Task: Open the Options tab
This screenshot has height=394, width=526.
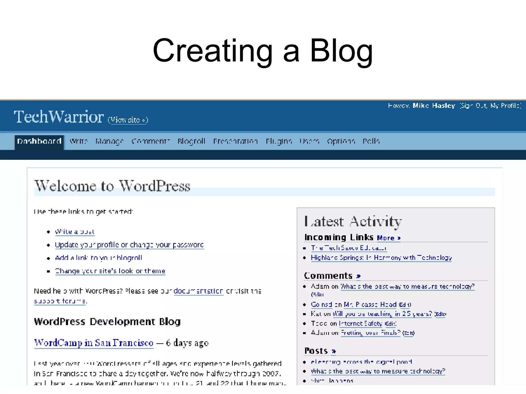Action: pyautogui.click(x=341, y=141)
